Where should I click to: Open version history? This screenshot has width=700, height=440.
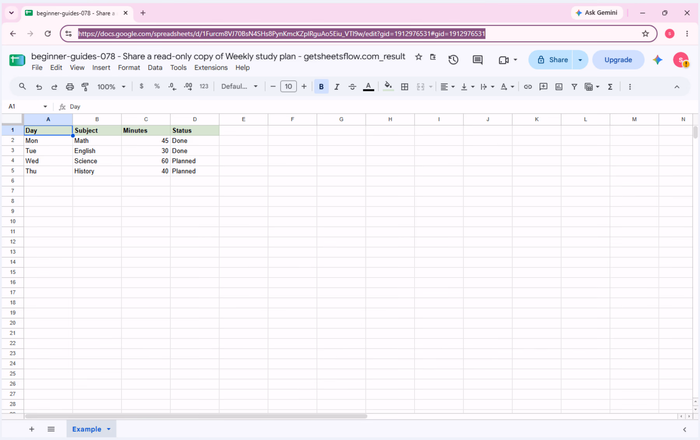coord(453,60)
